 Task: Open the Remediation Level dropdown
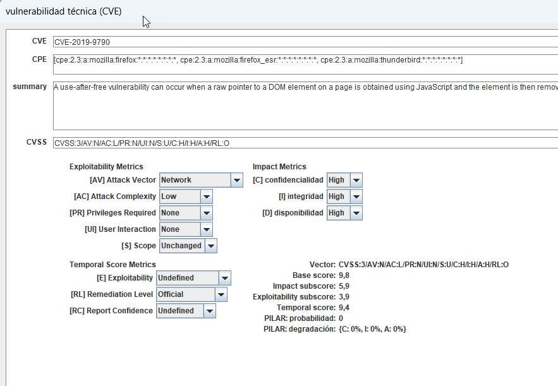(191, 294)
